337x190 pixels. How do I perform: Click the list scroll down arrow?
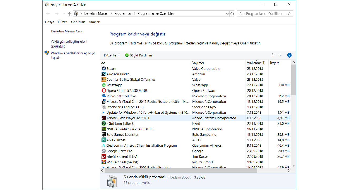(294, 166)
